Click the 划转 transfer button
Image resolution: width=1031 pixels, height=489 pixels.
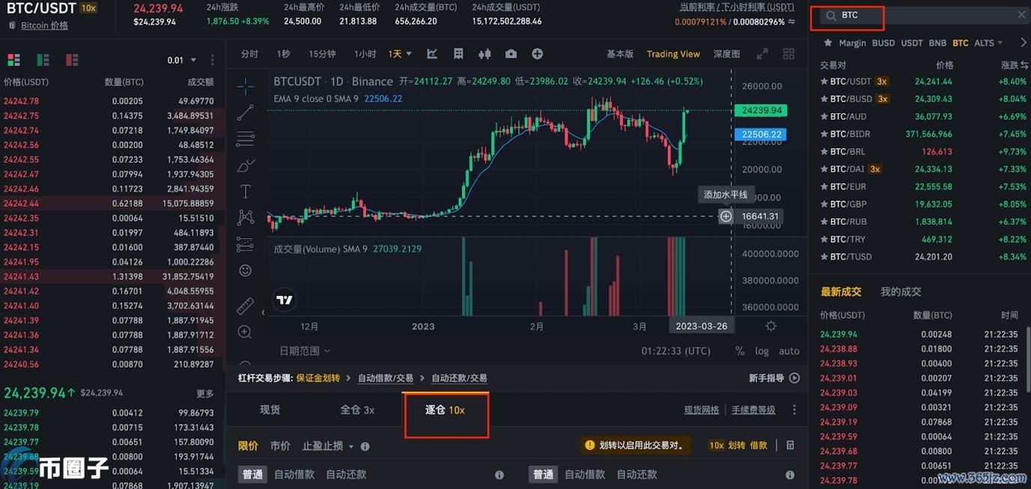(x=737, y=445)
